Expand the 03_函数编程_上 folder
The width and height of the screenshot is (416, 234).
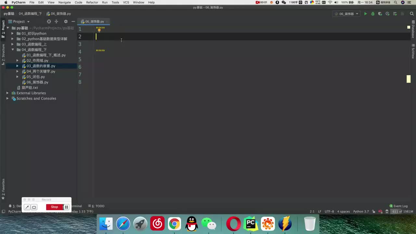tap(12, 44)
